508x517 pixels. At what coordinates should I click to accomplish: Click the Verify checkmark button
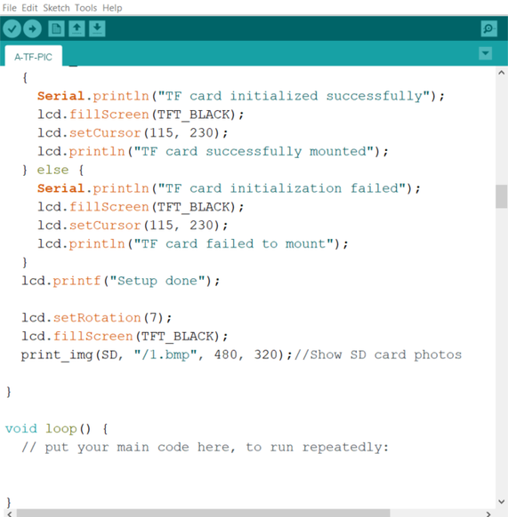click(x=12, y=28)
